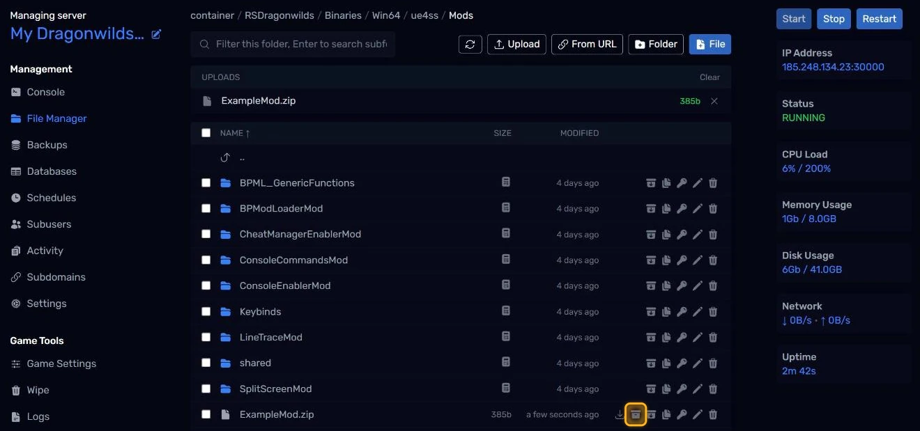Archive the Keybinds folder

pyautogui.click(x=651, y=312)
